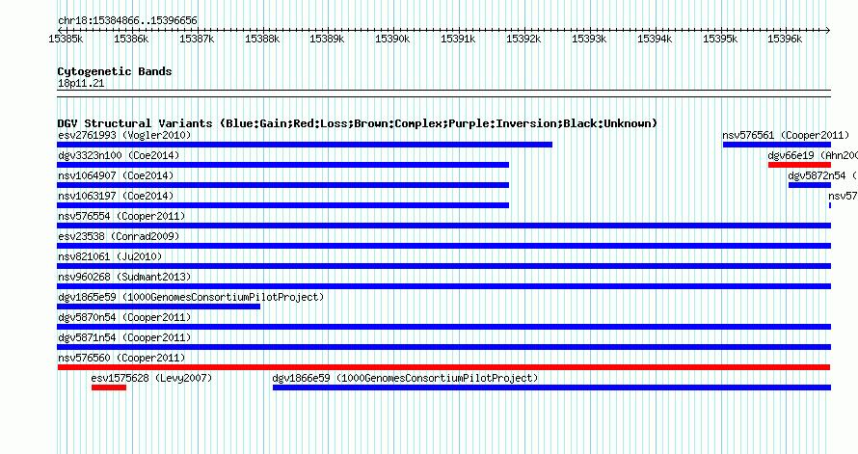Click the 15394k ruler tick label
This screenshot has width=858, height=454.
click(655, 39)
